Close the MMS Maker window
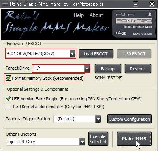The image size is (158, 151). 152,4
